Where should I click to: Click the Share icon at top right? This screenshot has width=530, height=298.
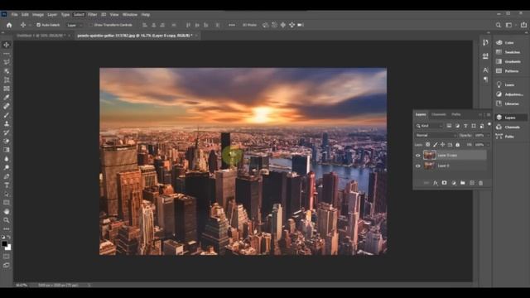523,25
